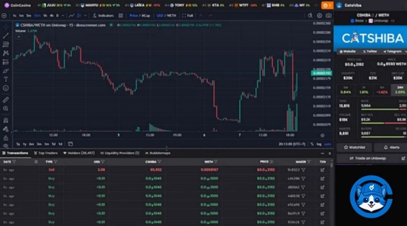This screenshot has width=407, height=226.
Task: Select the text annotation tool
Action: (x=6, y=80)
